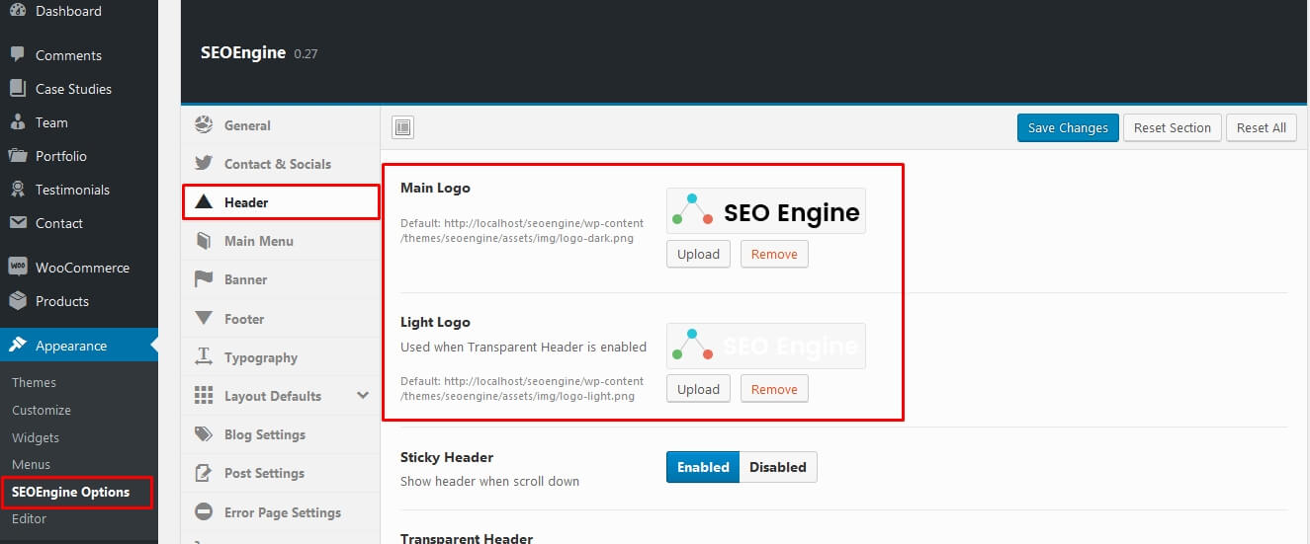
Task: Click the flag icon next to Banner
Action: pyautogui.click(x=204, y=279)
